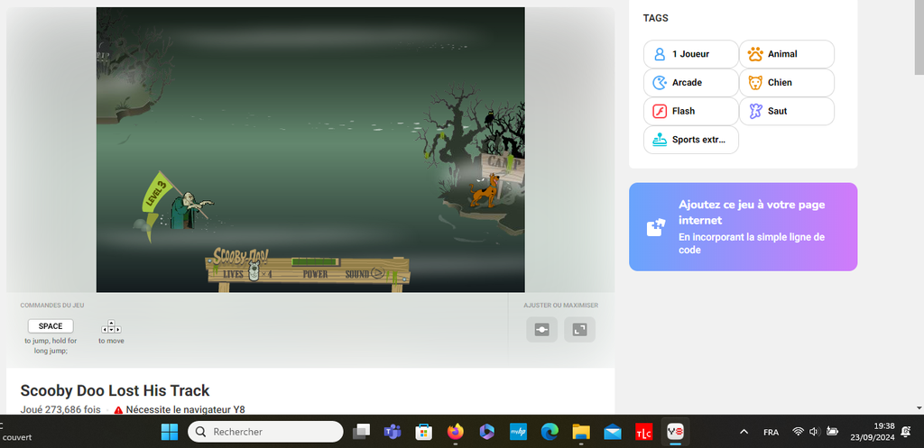Choose the Chien tag
This screenshot has height=448, width=924.
coord(786,83)
